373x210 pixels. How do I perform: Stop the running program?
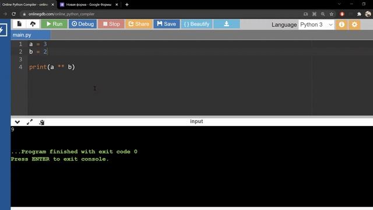coord(111,24)
